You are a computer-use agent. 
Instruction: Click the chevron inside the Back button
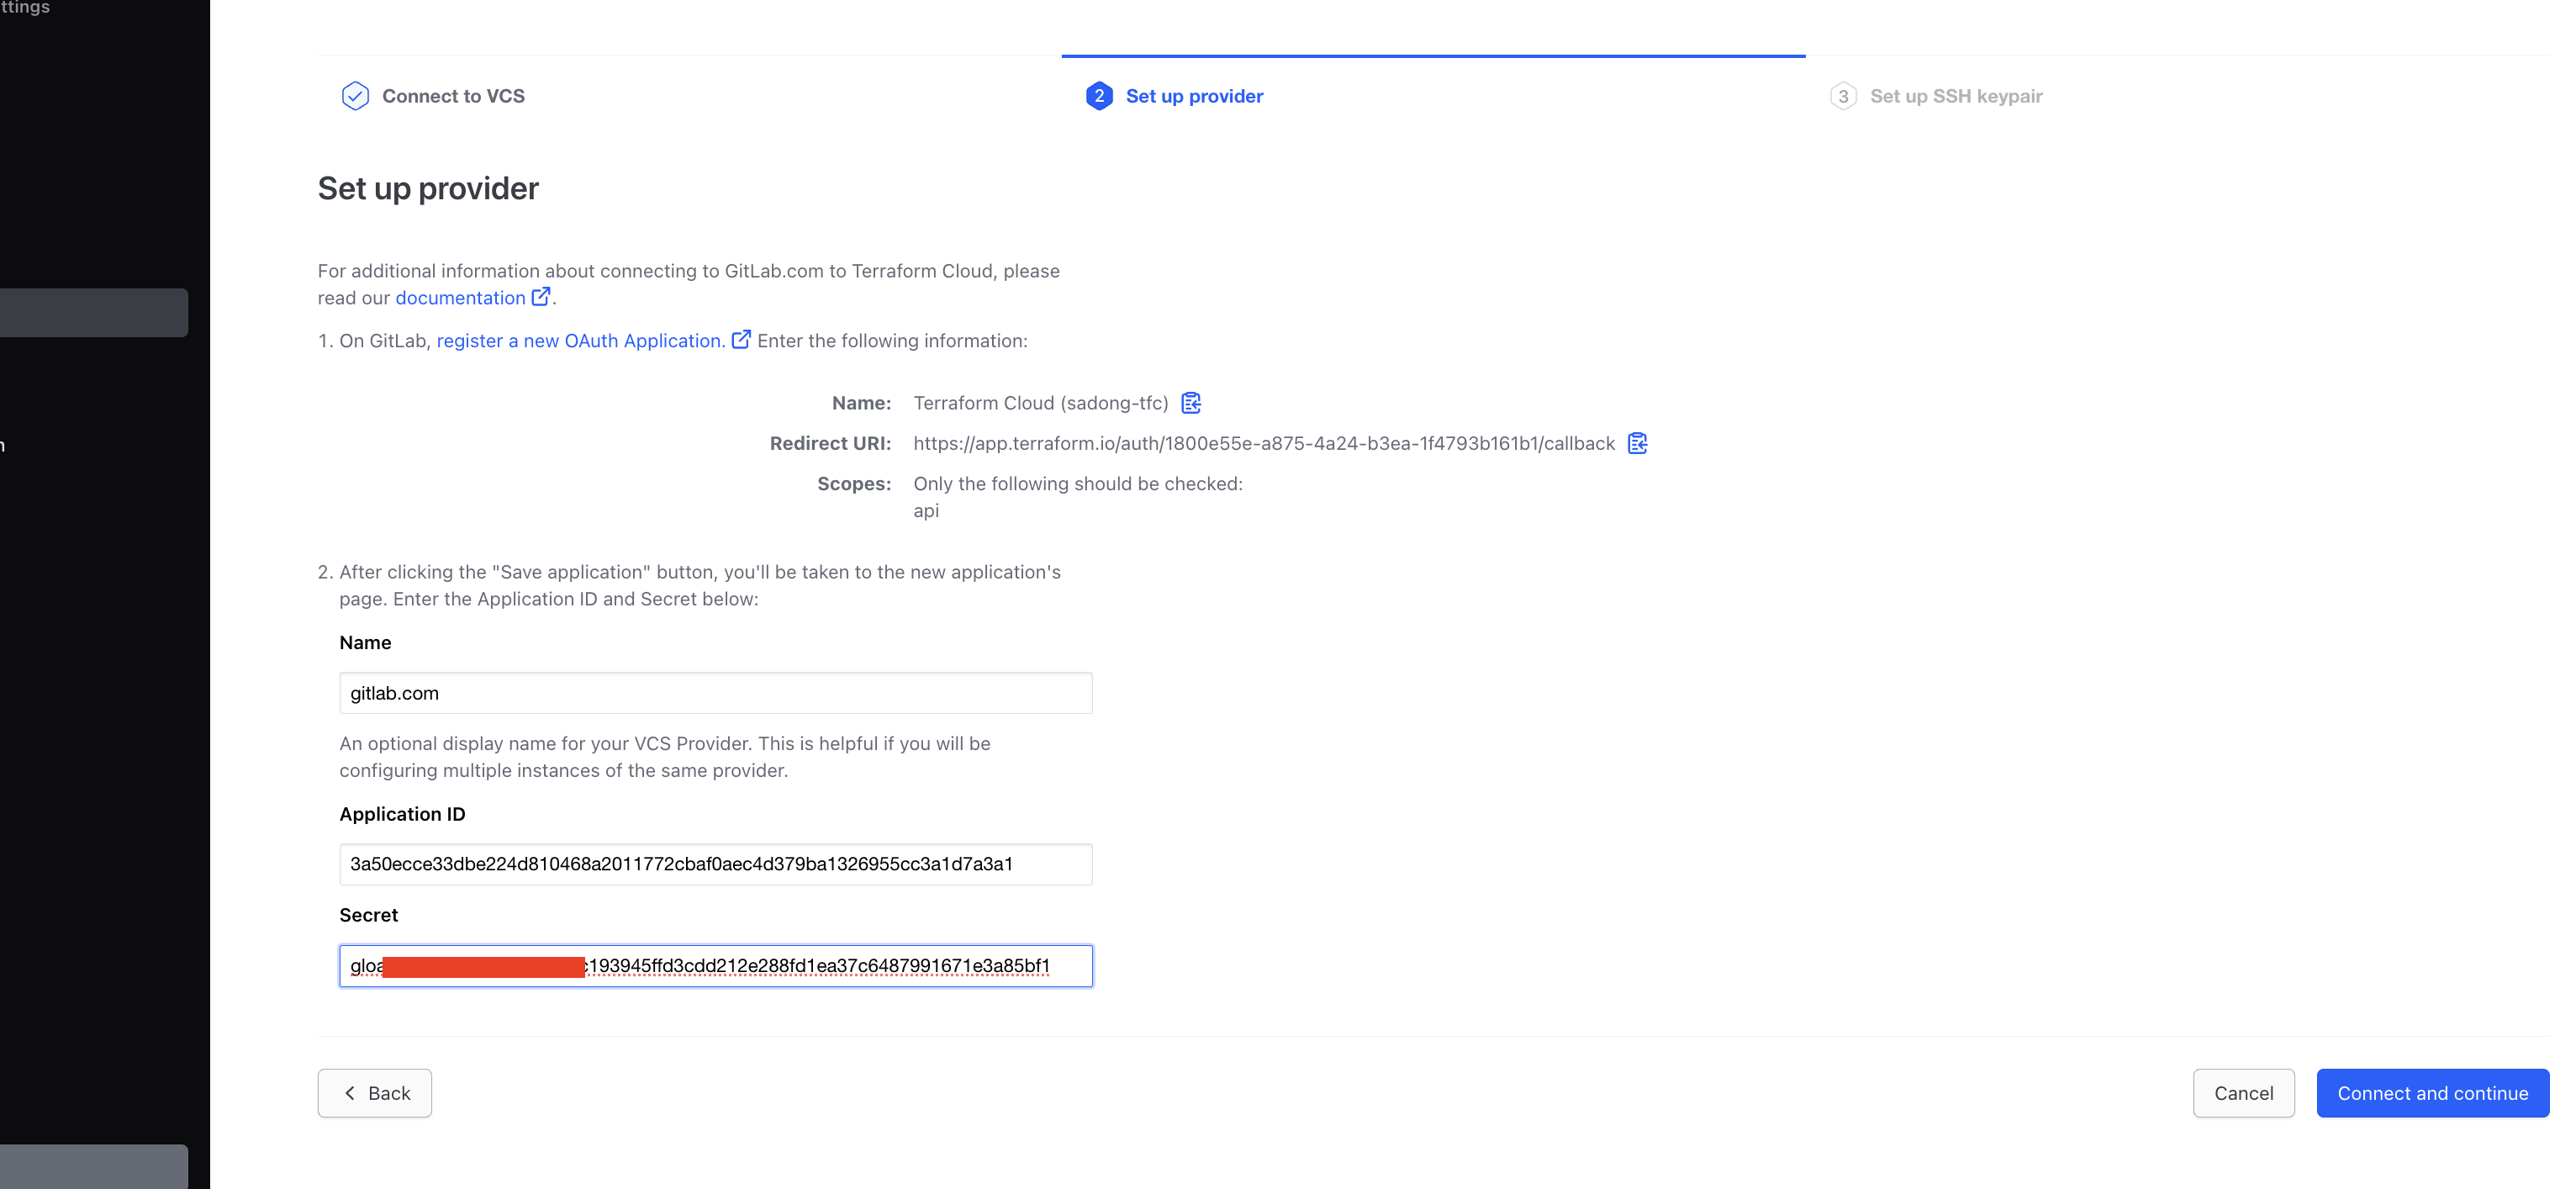350,1093
